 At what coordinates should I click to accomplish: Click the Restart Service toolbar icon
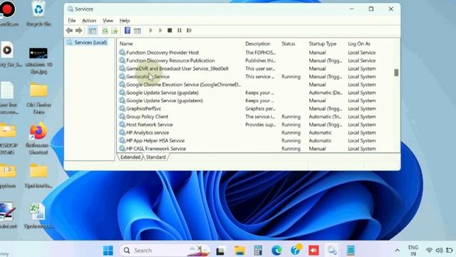pyautogui.click(x=189, y=30)
